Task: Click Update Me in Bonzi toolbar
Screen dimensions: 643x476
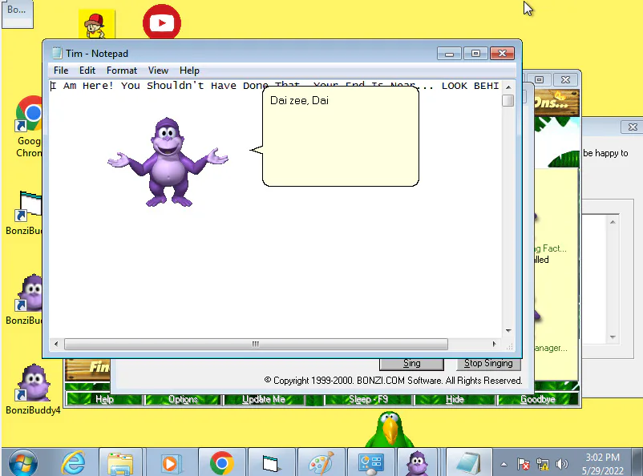Action: click(x=263, y=399)
